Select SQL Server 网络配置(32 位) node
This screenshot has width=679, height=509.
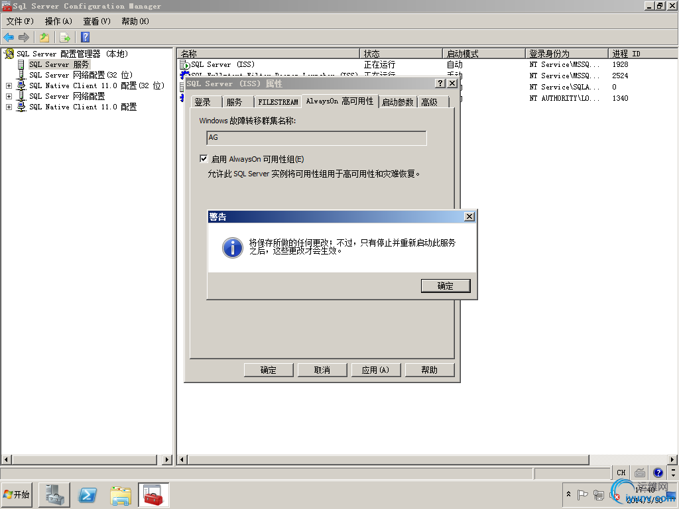(80, 75)
